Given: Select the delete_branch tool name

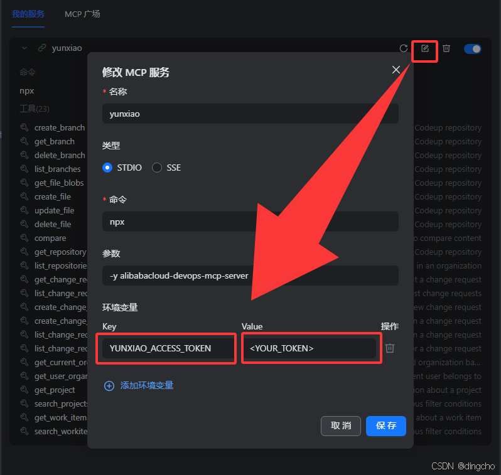Looking at the screenshot, I should coord(60,155).
